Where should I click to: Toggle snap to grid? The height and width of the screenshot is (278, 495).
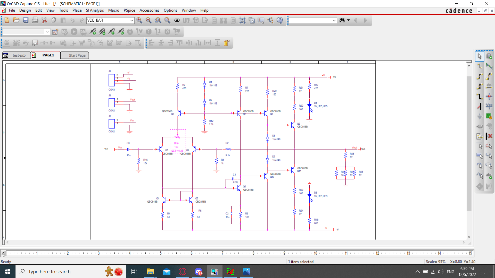242,20
